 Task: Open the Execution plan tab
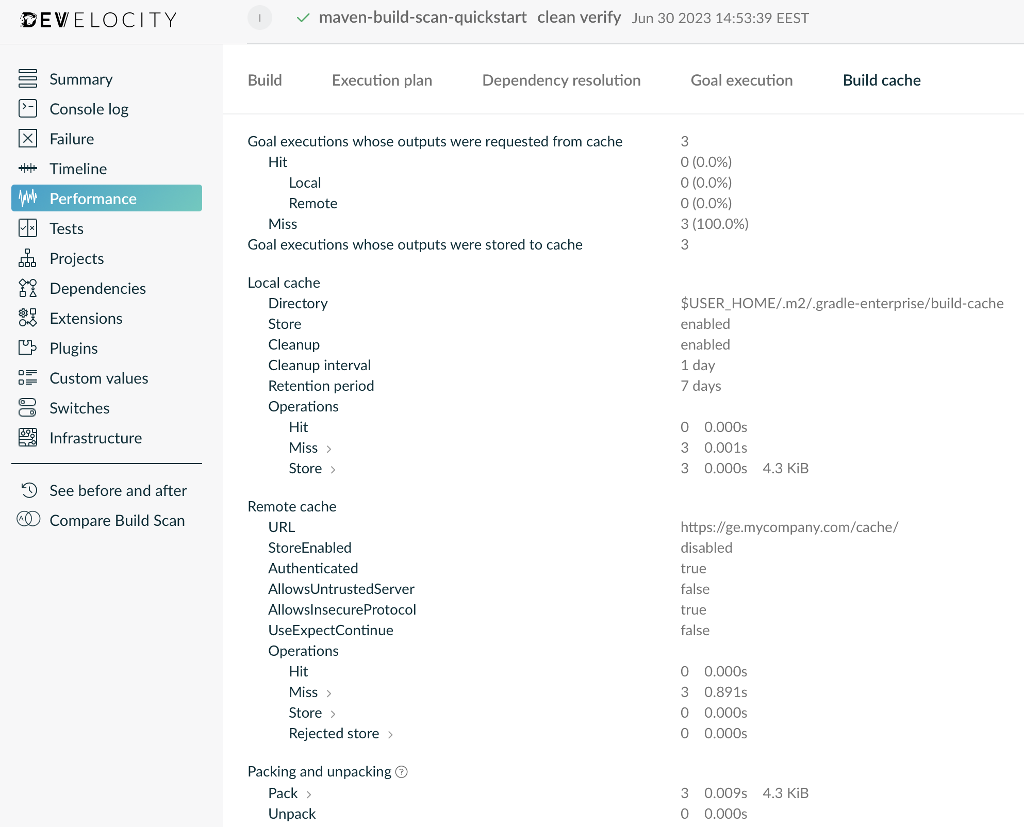(x=382, y=80)
